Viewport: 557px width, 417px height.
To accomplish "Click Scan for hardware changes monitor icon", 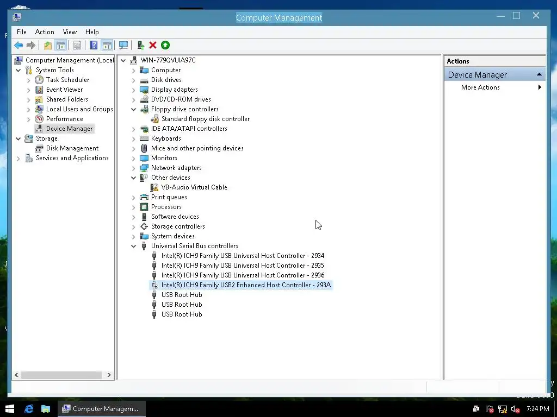I will pyautogui.click(x=123, y=46).
